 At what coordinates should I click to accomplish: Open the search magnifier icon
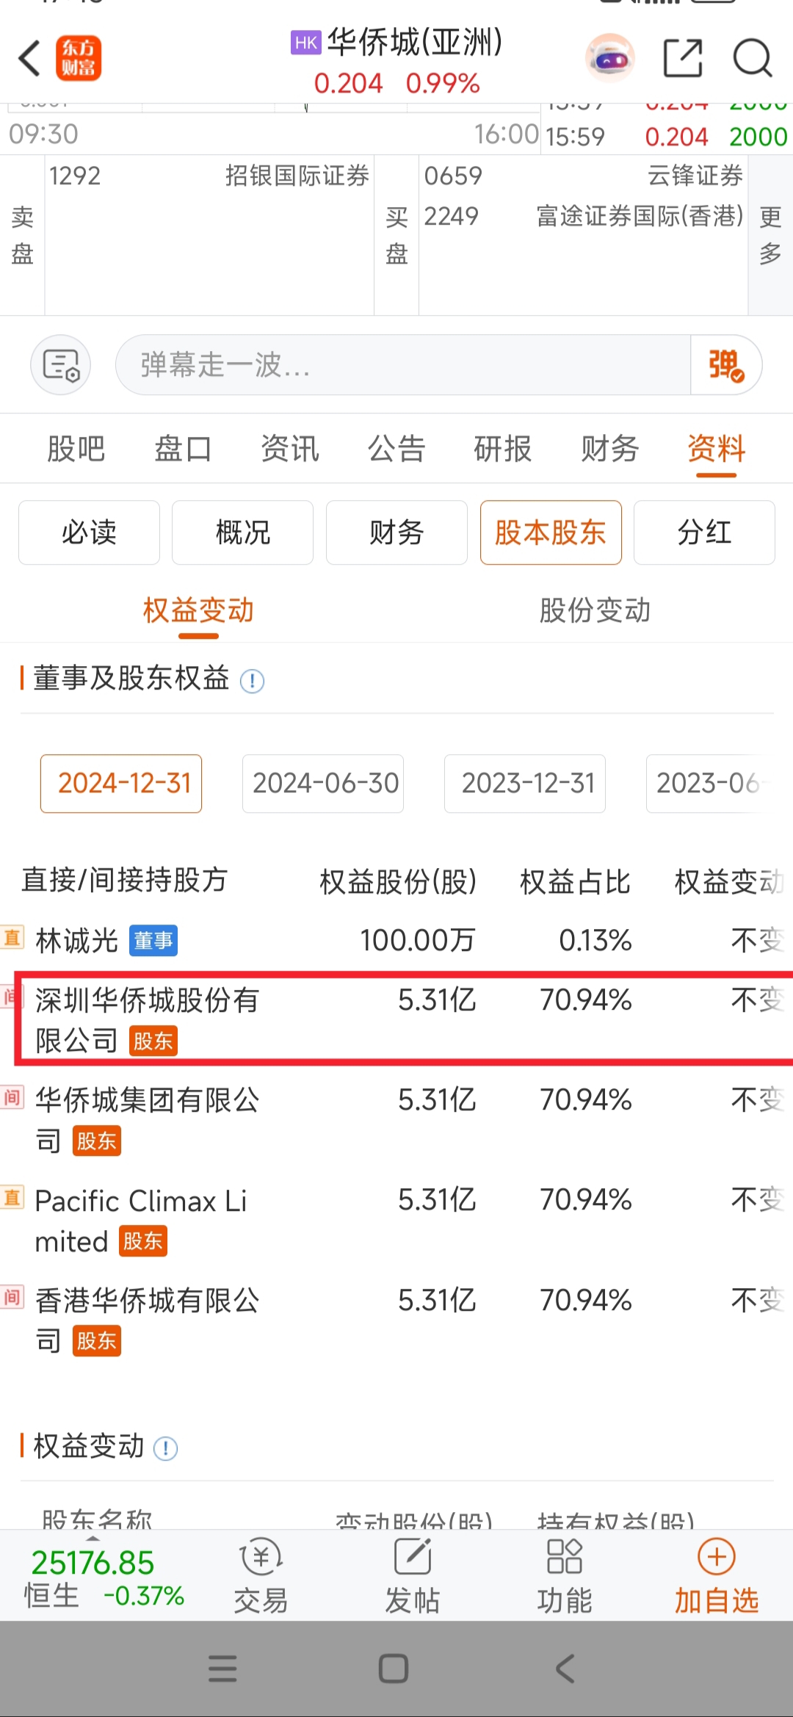pos(753,58)
